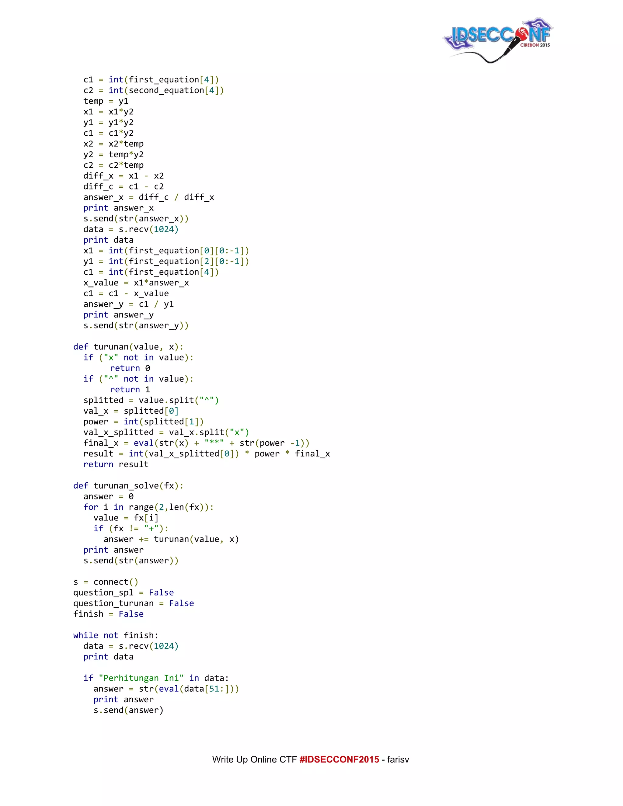This screenshot has width=623, height=806.
Task: Click the line starting 'final_x = eval(str(x)'
Action: [x=196, y=443]
